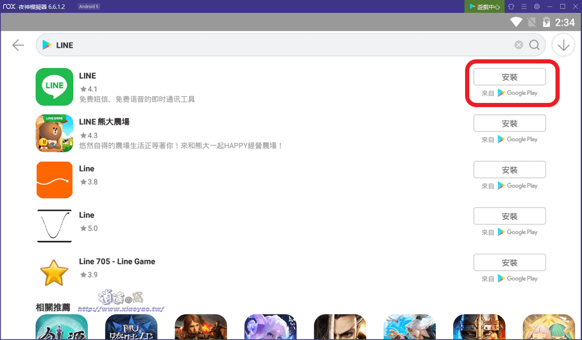Click the Android 5 badge
The image size is (582, 340).
pyautogui.click(x=89, y=6)
